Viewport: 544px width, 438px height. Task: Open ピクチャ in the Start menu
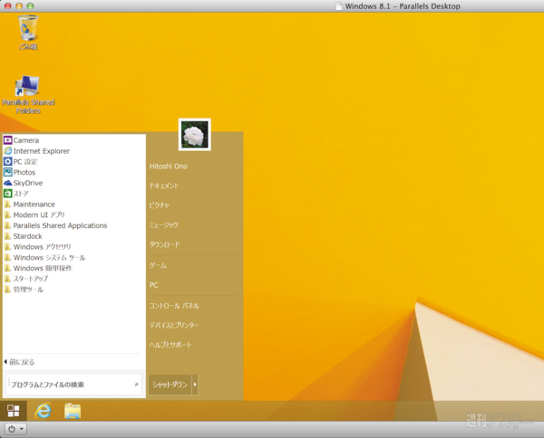click(x=160, y=205)
